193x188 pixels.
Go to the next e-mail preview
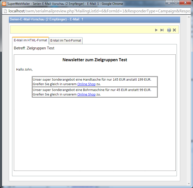tap(156, 30)
